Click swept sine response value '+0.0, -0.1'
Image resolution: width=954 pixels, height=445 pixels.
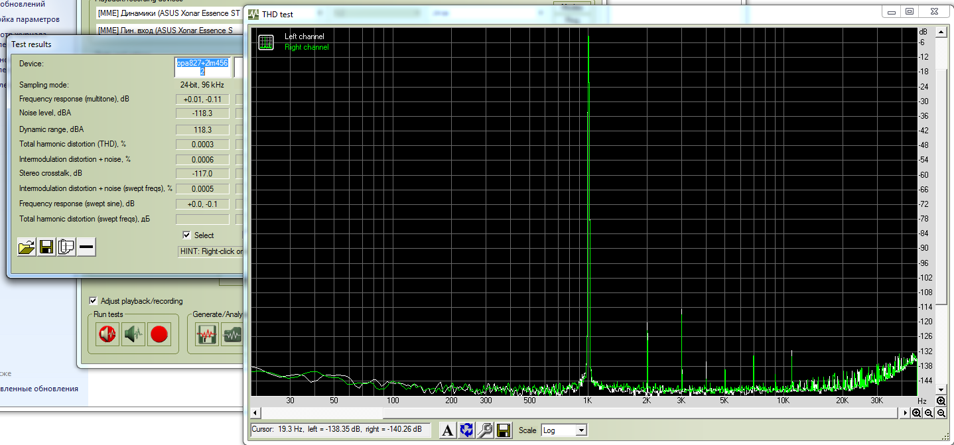pos(202,204)
